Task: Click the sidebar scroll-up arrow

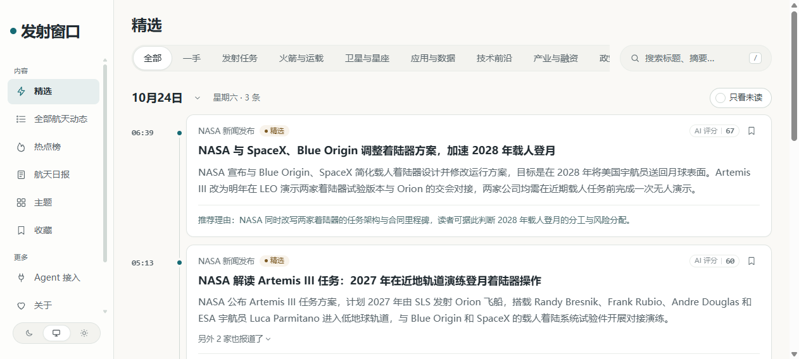Action: 105,60
